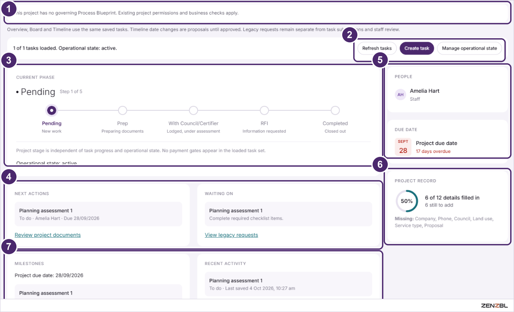514x312 pixels.
Task: Click the '17 days overdue' text
Action: (x=433, y=151)
